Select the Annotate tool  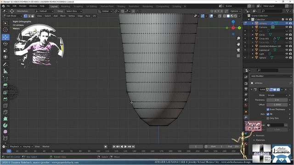(6, 65)
